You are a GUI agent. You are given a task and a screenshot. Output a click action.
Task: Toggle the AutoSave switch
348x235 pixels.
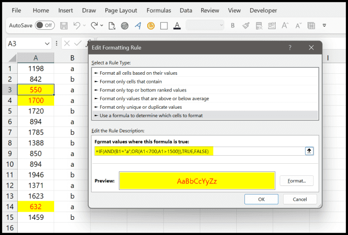point(46,25)
